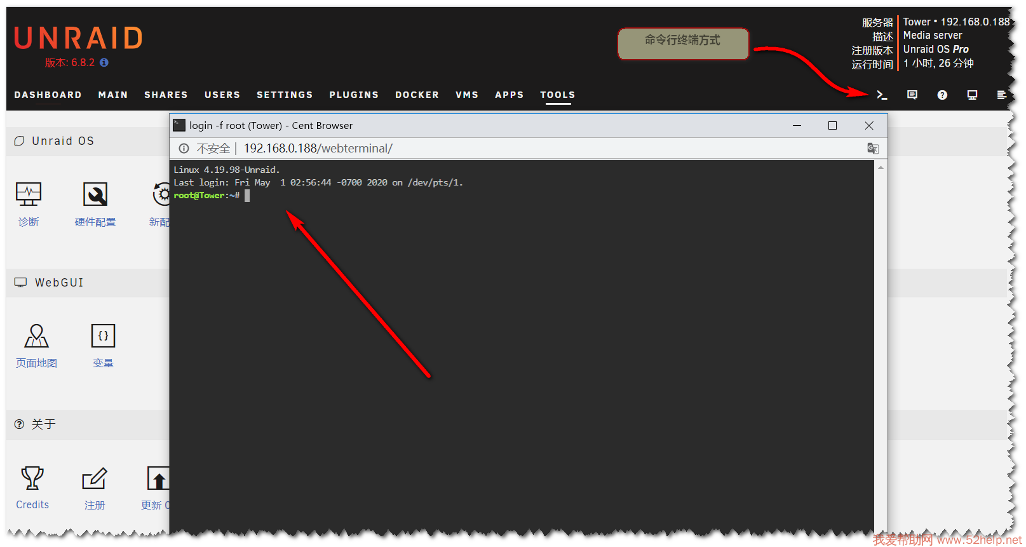
Task: Click the 192.168.0.188/webterminal/ address field
Action: click(x=318, y=148)
